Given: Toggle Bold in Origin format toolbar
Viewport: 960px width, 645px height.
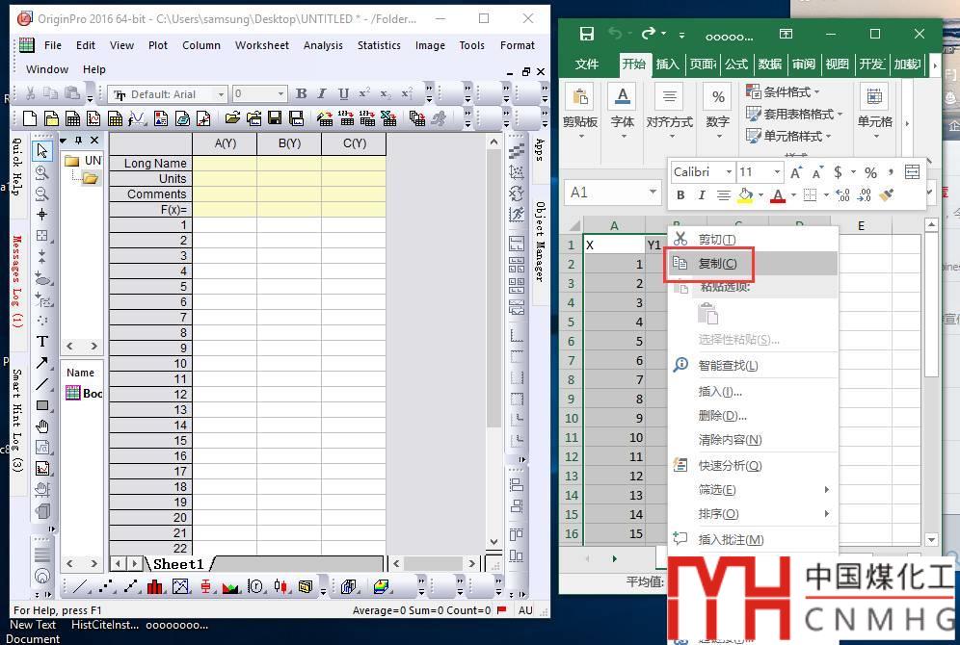Looking at the screenshot, I should 302,93.
